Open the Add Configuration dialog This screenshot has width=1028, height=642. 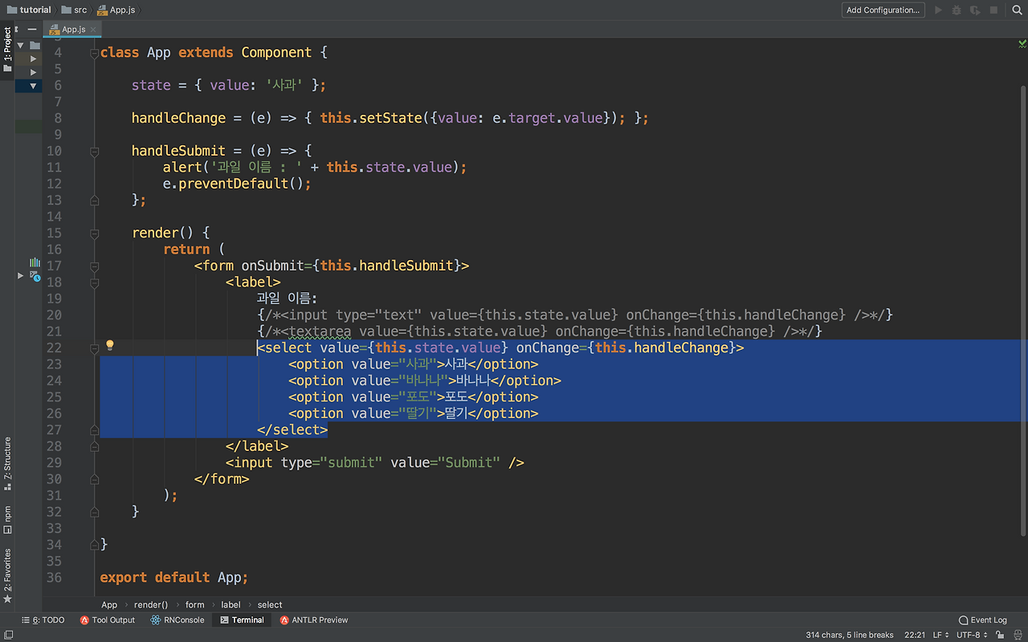coord(883,10)
